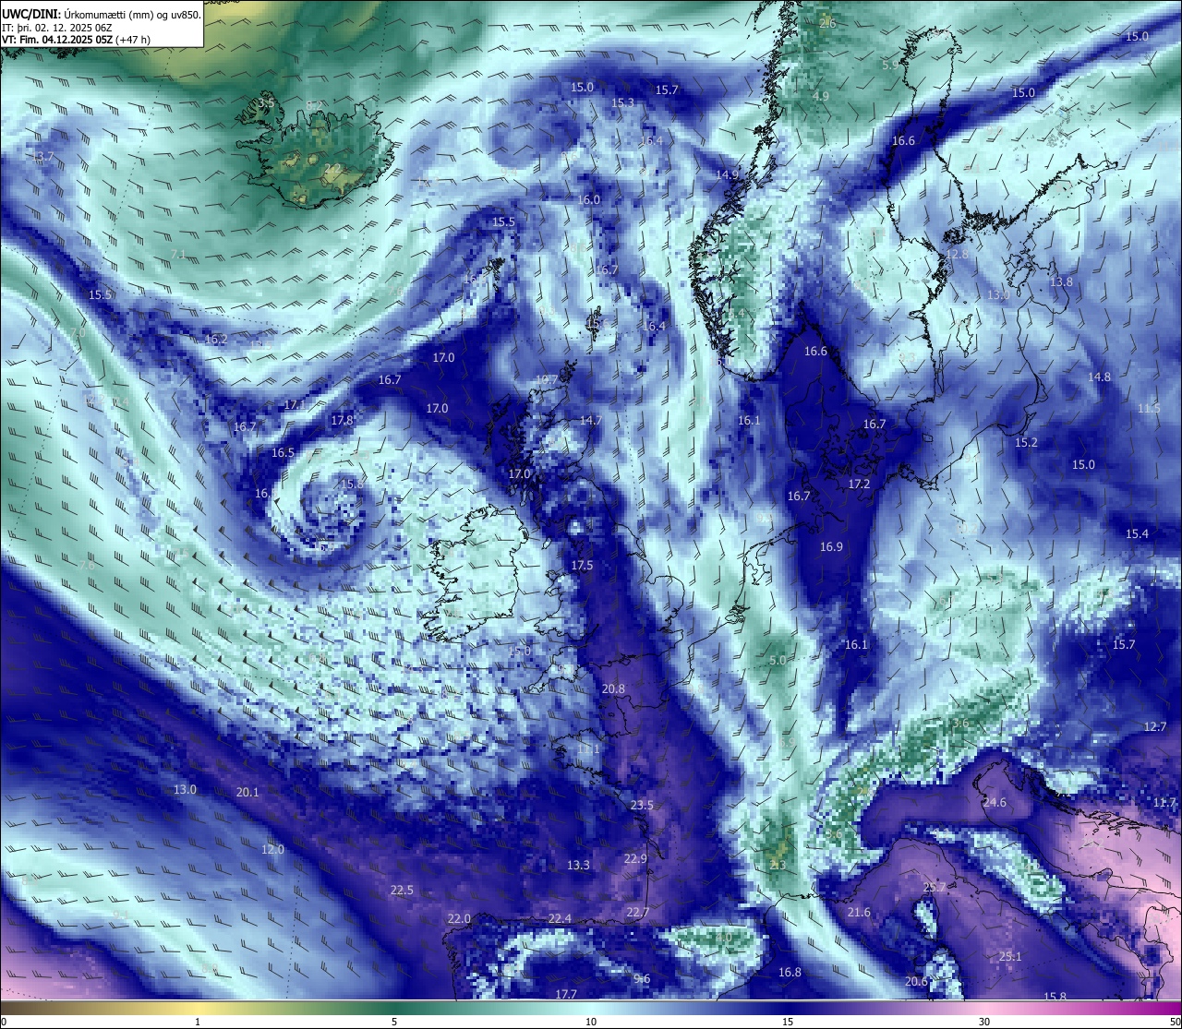Click the 16.5 value label
Image resolution: width=1182 pixels, height=1029 pixels.
point(283,453)
